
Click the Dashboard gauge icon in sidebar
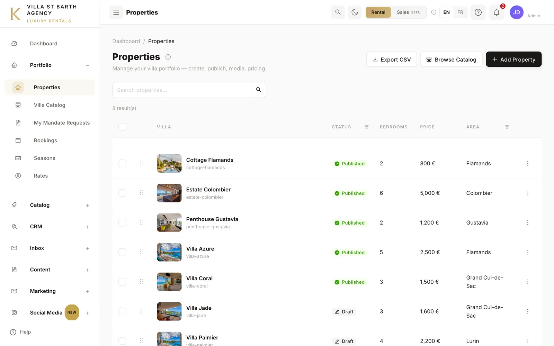pos(14,44)
